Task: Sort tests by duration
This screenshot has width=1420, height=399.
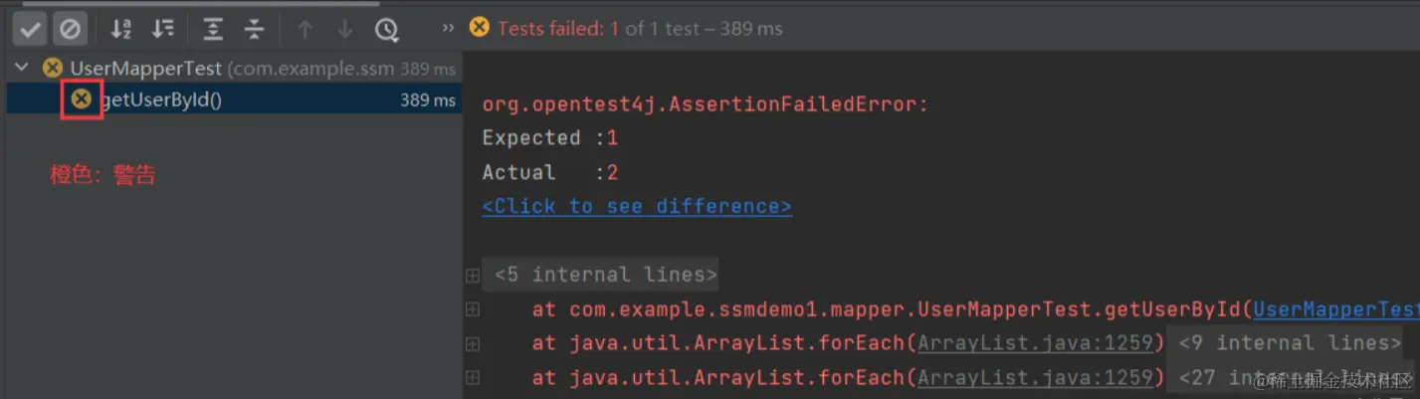Action: pos(163,29)
